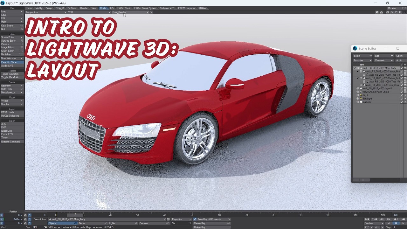Screen dimensions: 407x229
Task: Click the LightWave logo in Scene Editor title
Action: coord(355,48)
